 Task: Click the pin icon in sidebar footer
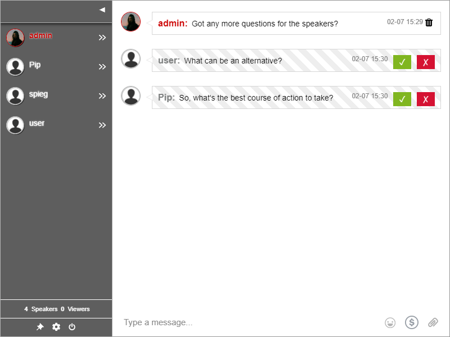point(40,327)
